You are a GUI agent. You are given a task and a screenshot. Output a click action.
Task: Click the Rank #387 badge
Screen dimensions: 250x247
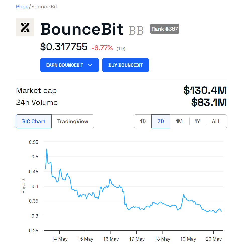[165, 29]
